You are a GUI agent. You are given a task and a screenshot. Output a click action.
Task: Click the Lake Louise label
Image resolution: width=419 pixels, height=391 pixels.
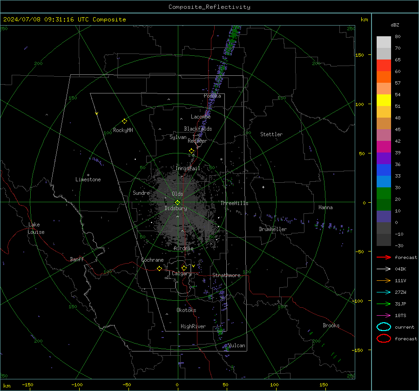coord(36,228)
